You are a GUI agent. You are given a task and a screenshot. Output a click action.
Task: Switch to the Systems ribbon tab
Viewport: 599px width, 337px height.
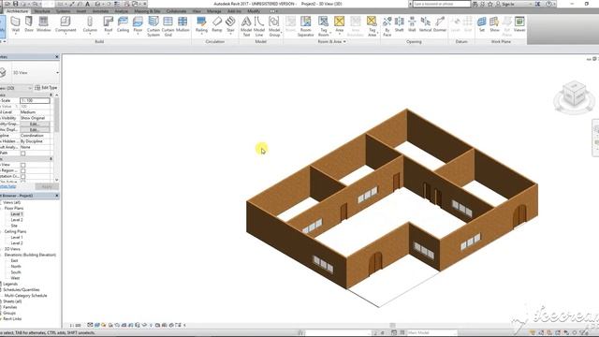(63, 11)
